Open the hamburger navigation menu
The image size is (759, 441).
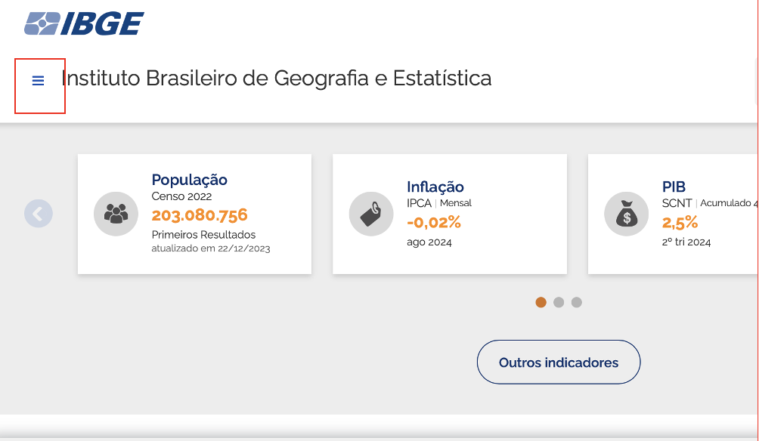tap(39, 81)
